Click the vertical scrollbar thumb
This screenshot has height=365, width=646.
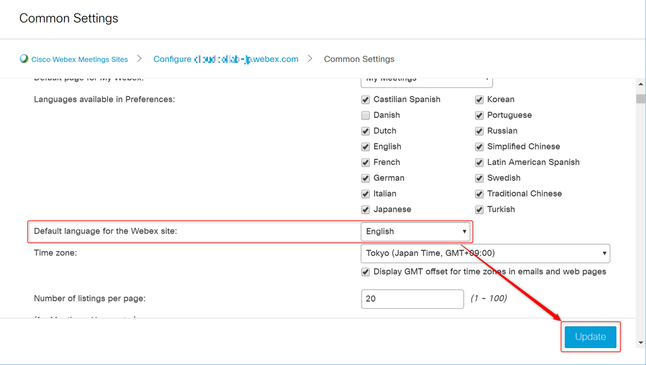[641, 98]
